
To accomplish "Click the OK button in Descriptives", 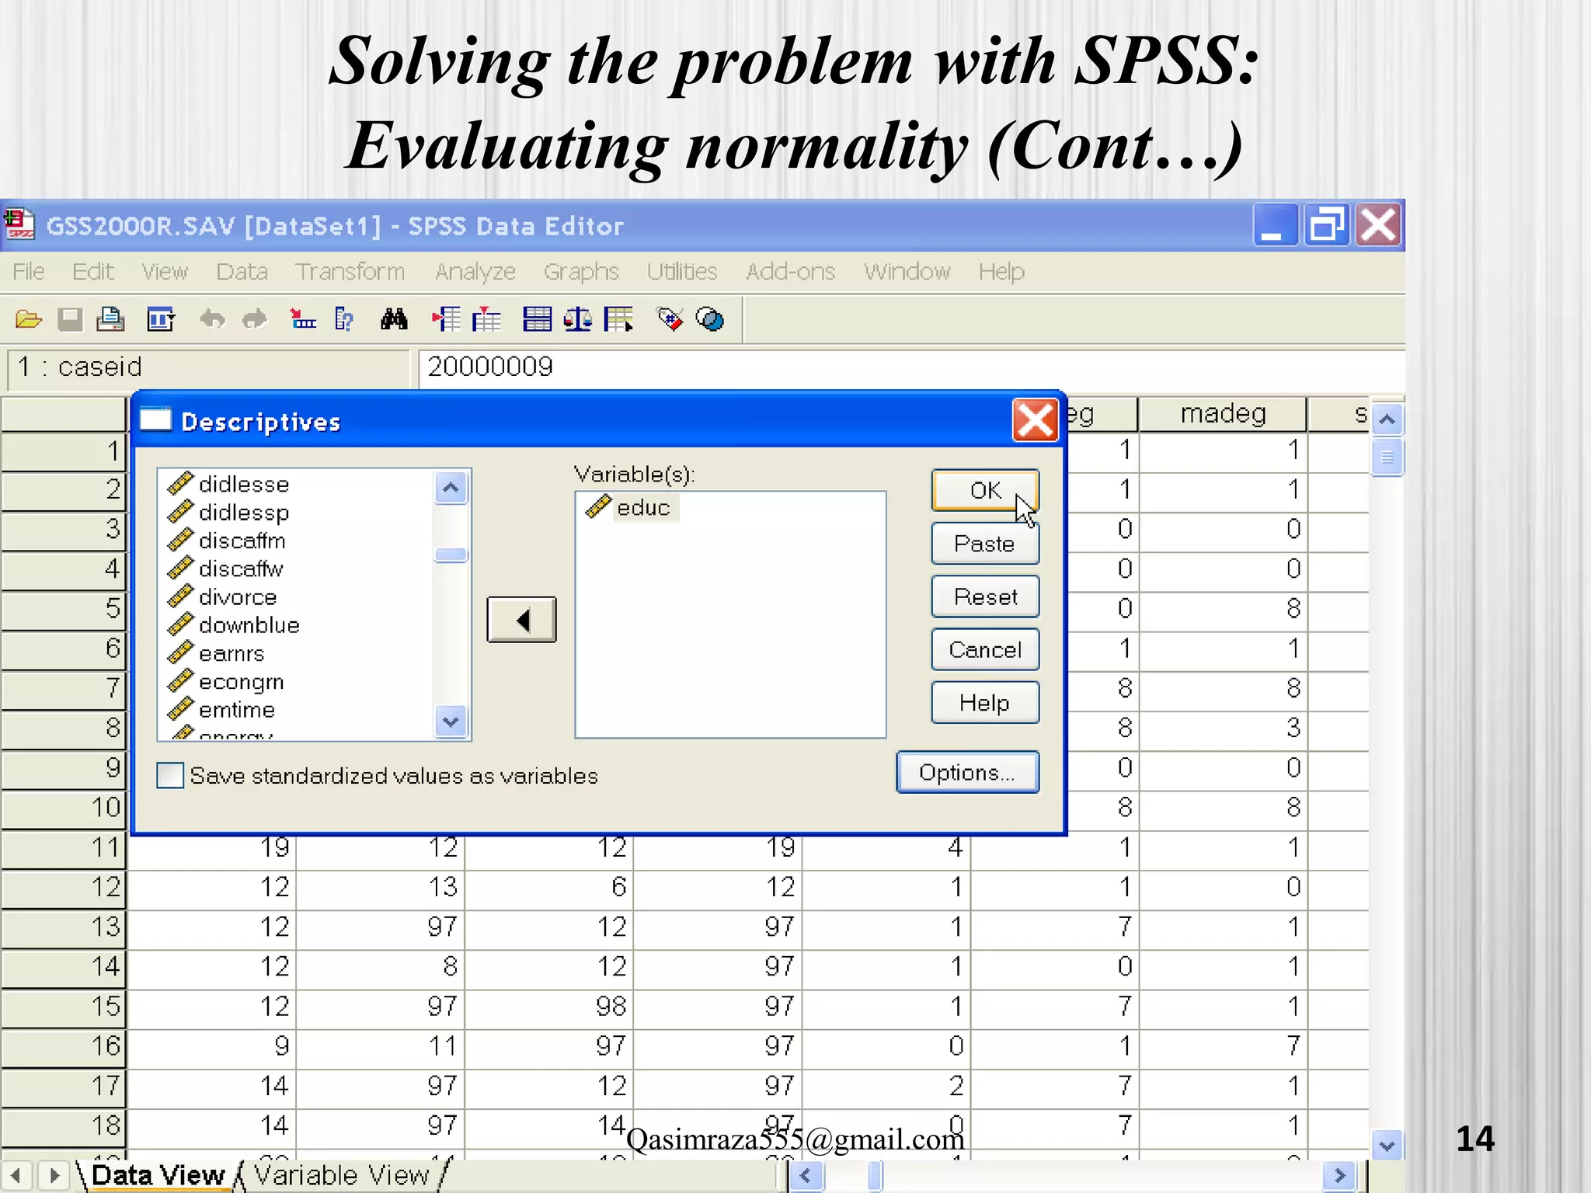I will click(x=985, y=490).
